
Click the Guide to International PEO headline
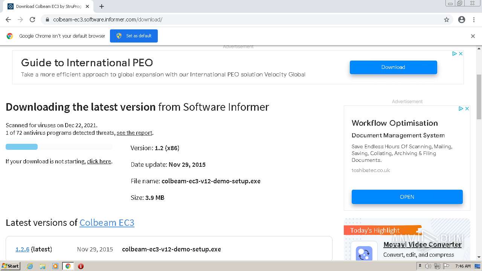(87, 62)
